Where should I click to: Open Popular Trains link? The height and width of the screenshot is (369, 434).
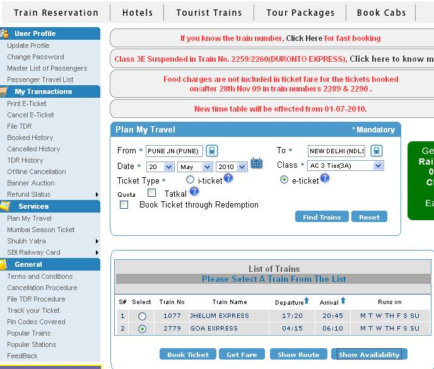pyautogui.click(x=29, y=333)
